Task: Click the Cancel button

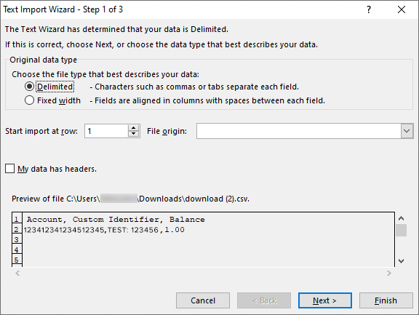Action: point(203,300)
